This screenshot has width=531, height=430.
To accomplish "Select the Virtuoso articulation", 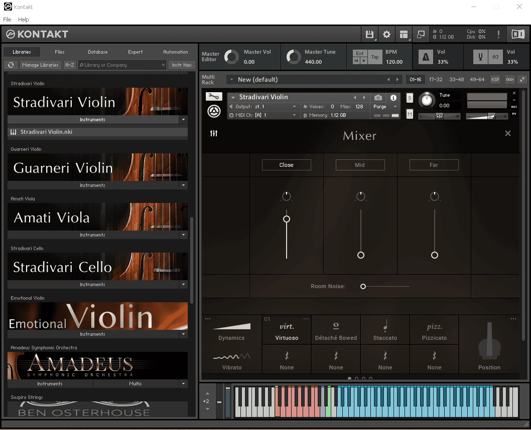I will [x=287, y=330].
